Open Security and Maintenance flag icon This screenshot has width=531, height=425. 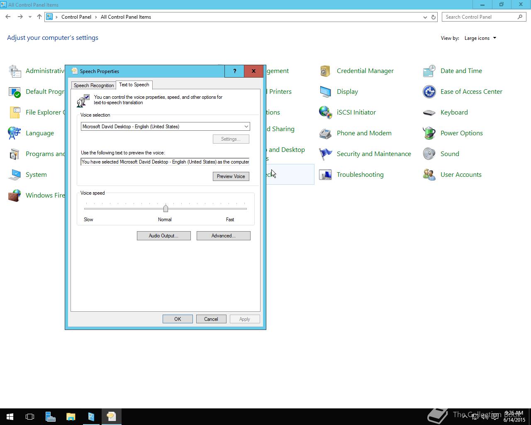coord(325,154)
